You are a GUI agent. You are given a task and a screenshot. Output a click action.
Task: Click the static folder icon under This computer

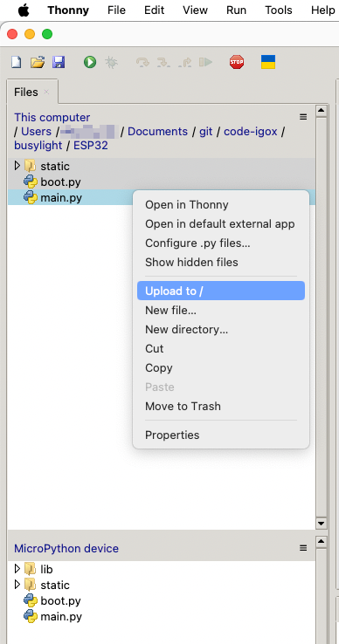point(30,166)
